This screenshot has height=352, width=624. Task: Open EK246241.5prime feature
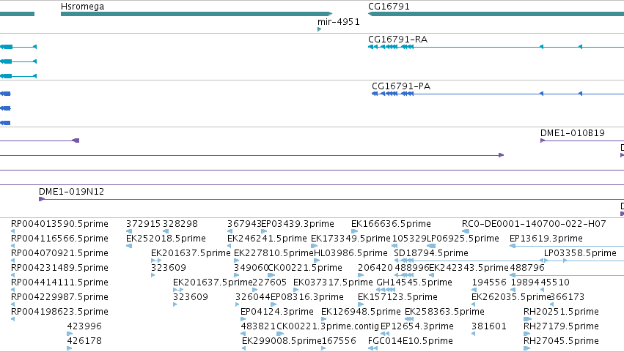coord(267,239)
